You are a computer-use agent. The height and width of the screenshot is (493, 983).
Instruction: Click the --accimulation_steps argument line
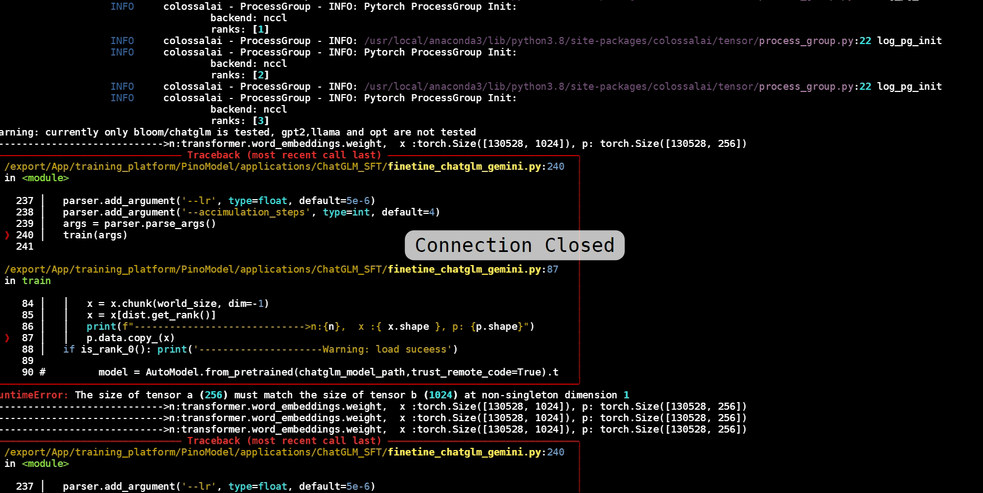coord(250,212)
